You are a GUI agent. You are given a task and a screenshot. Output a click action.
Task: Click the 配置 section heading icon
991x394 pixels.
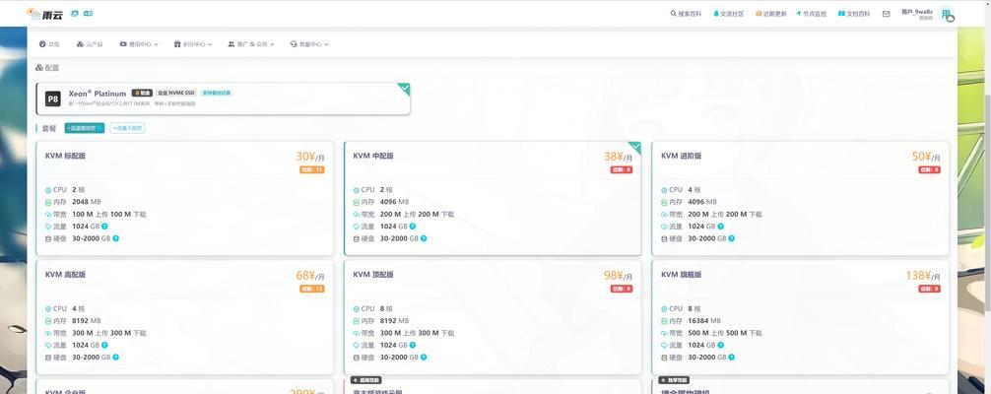[39, 68]
